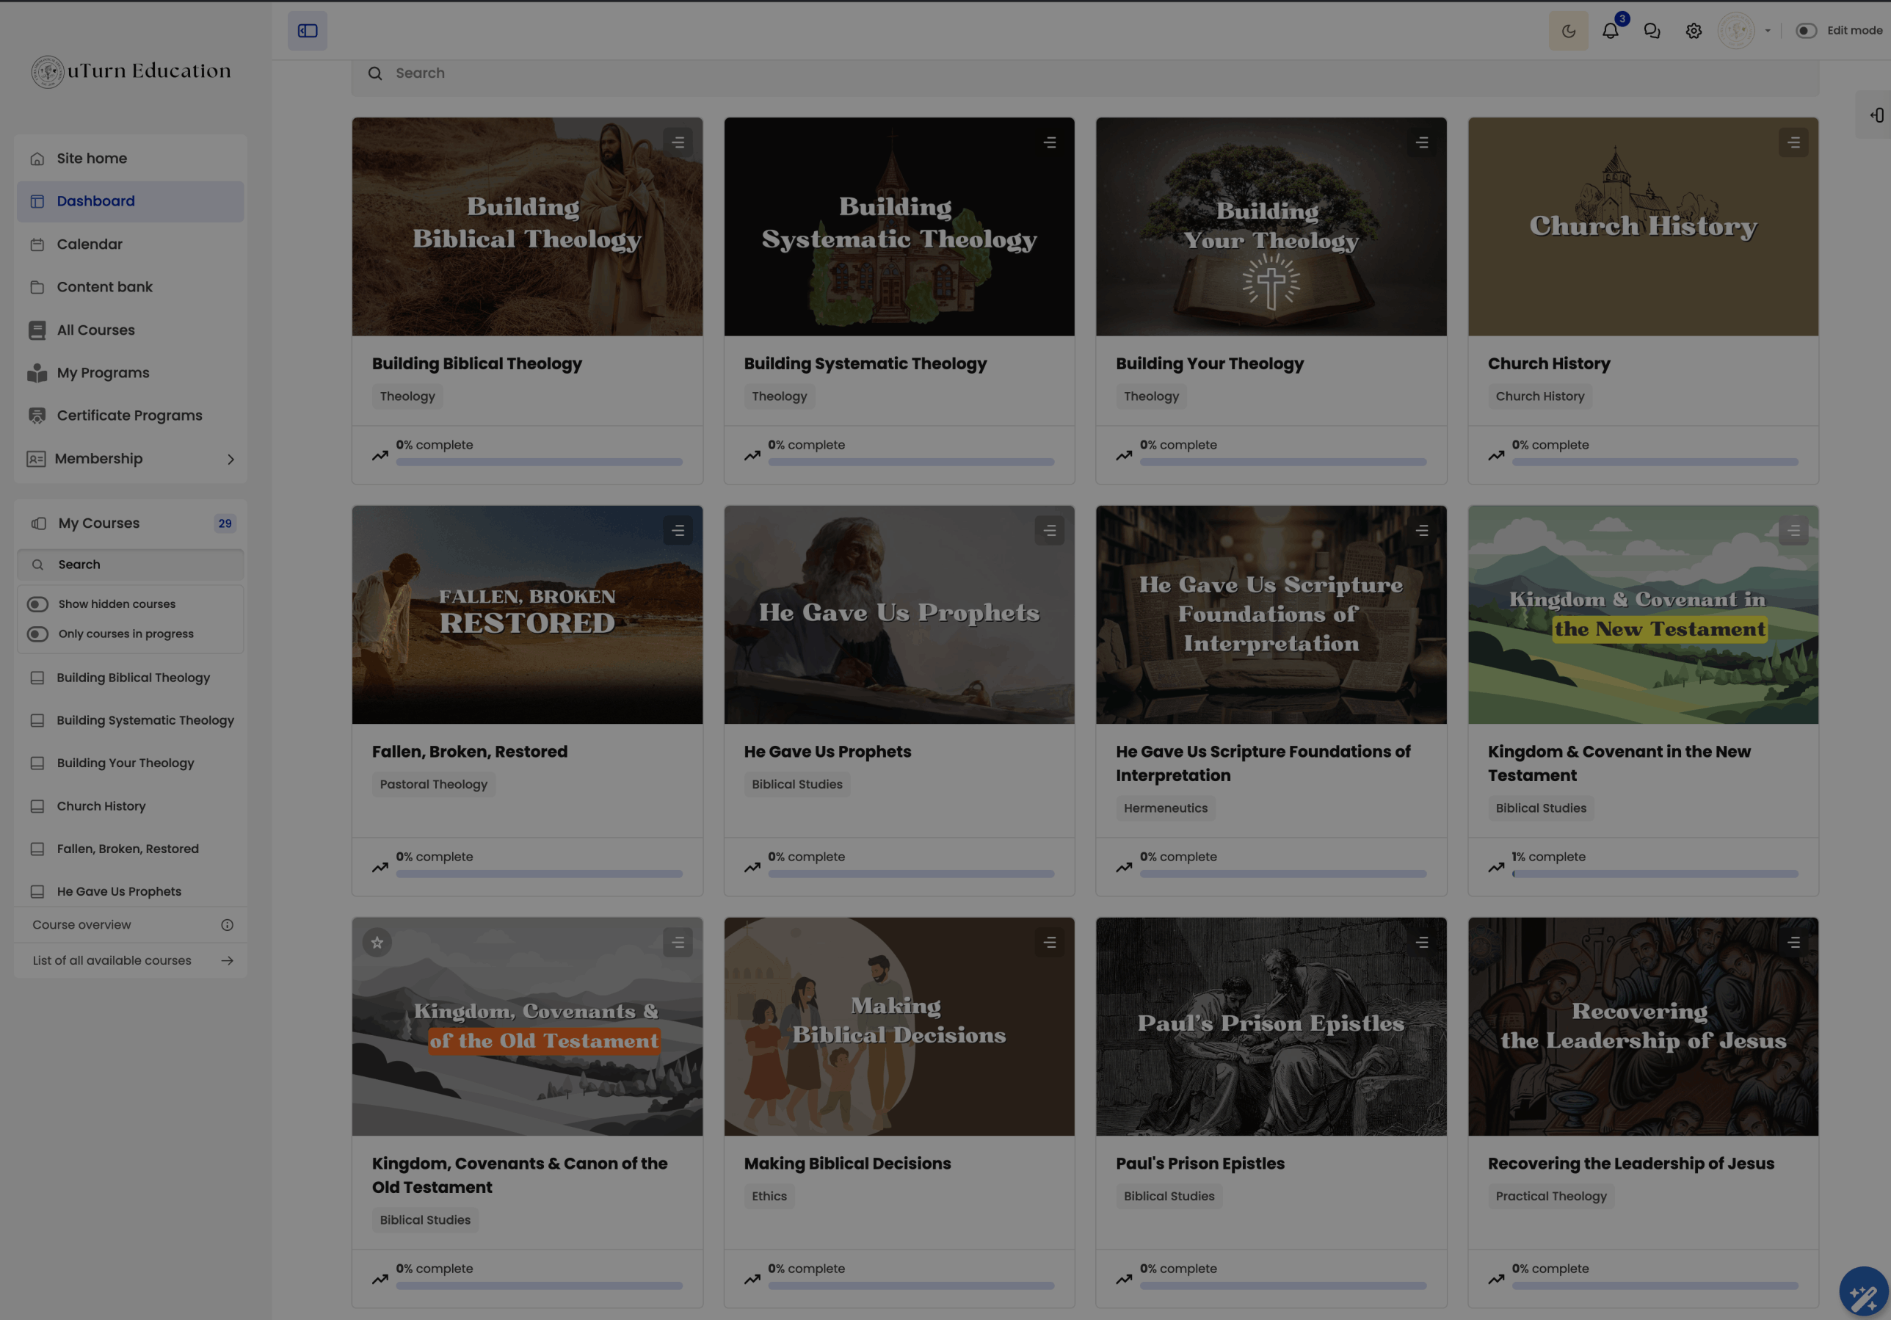Open the messages chat icon

[1652, 31]
